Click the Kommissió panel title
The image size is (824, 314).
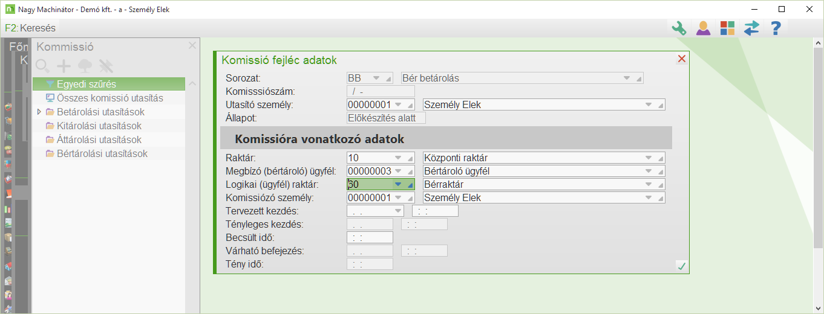point(65,47)
